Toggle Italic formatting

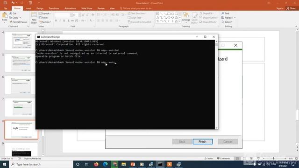point(60,21)
